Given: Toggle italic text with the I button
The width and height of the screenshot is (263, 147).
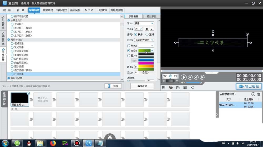Looking at the screenshot, I should point(152,29).
